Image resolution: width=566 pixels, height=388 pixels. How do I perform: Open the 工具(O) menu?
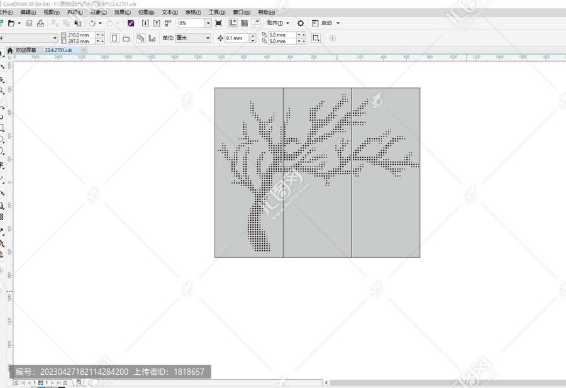click(x=217, y=13)
